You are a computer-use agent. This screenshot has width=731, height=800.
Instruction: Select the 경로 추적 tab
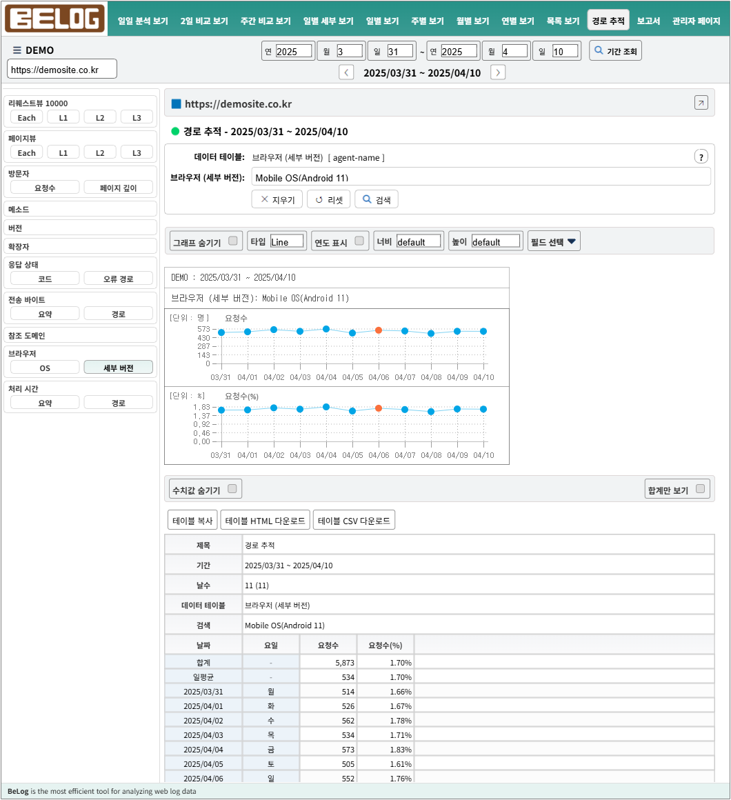click(608, 21)
